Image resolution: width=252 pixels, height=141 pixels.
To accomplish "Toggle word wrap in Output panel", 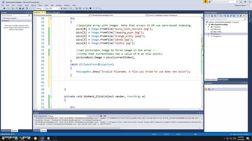I will pyautogui.click(x=105, y=116).
